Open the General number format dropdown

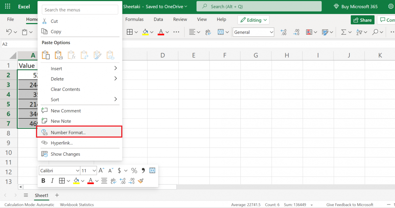pyautogui.click(x=254, y=32)
